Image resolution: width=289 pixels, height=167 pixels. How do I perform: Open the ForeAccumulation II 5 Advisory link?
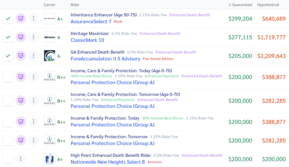[x=105, y=59]
